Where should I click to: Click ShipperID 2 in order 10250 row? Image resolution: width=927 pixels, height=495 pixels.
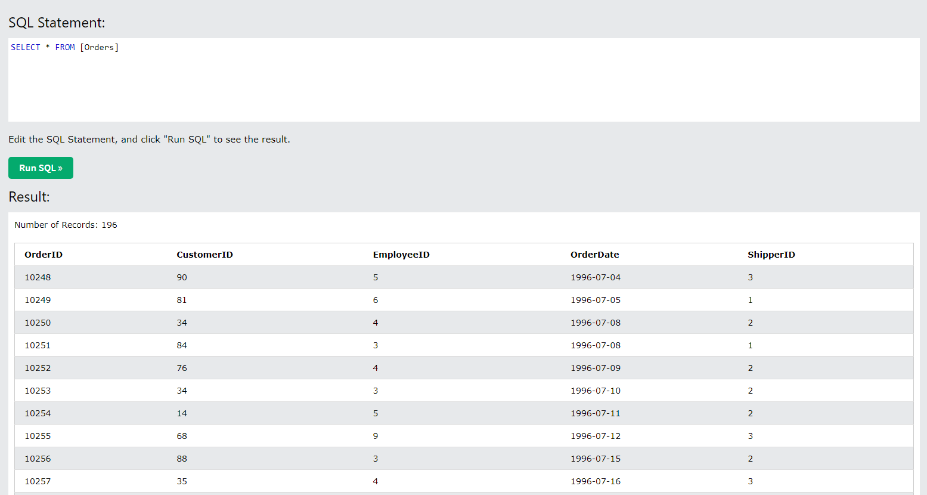(751, 323)
